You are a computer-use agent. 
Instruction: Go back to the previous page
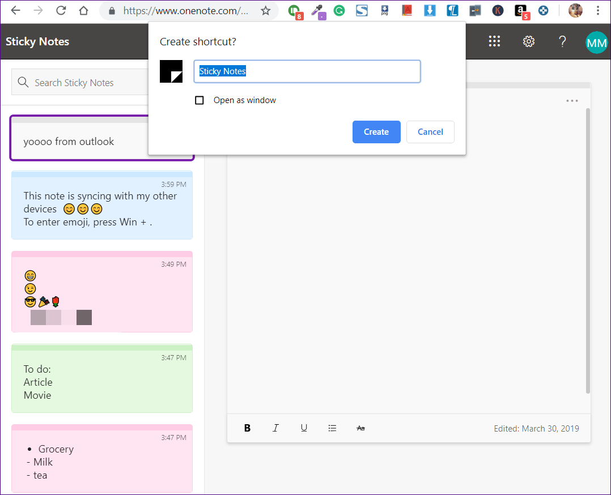coord(16,11)
